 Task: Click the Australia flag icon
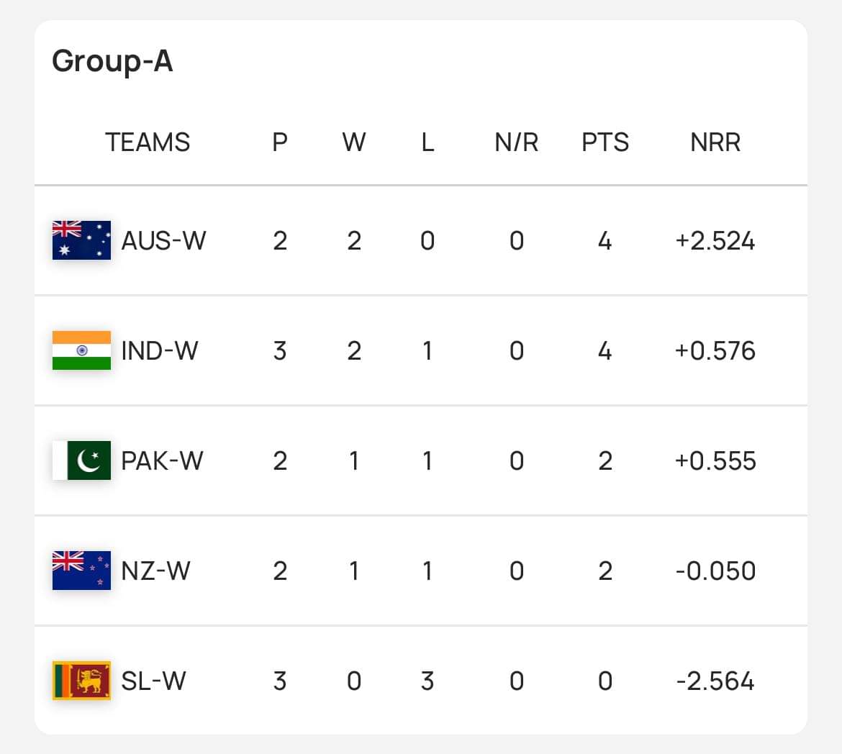[x=81, y=240]
